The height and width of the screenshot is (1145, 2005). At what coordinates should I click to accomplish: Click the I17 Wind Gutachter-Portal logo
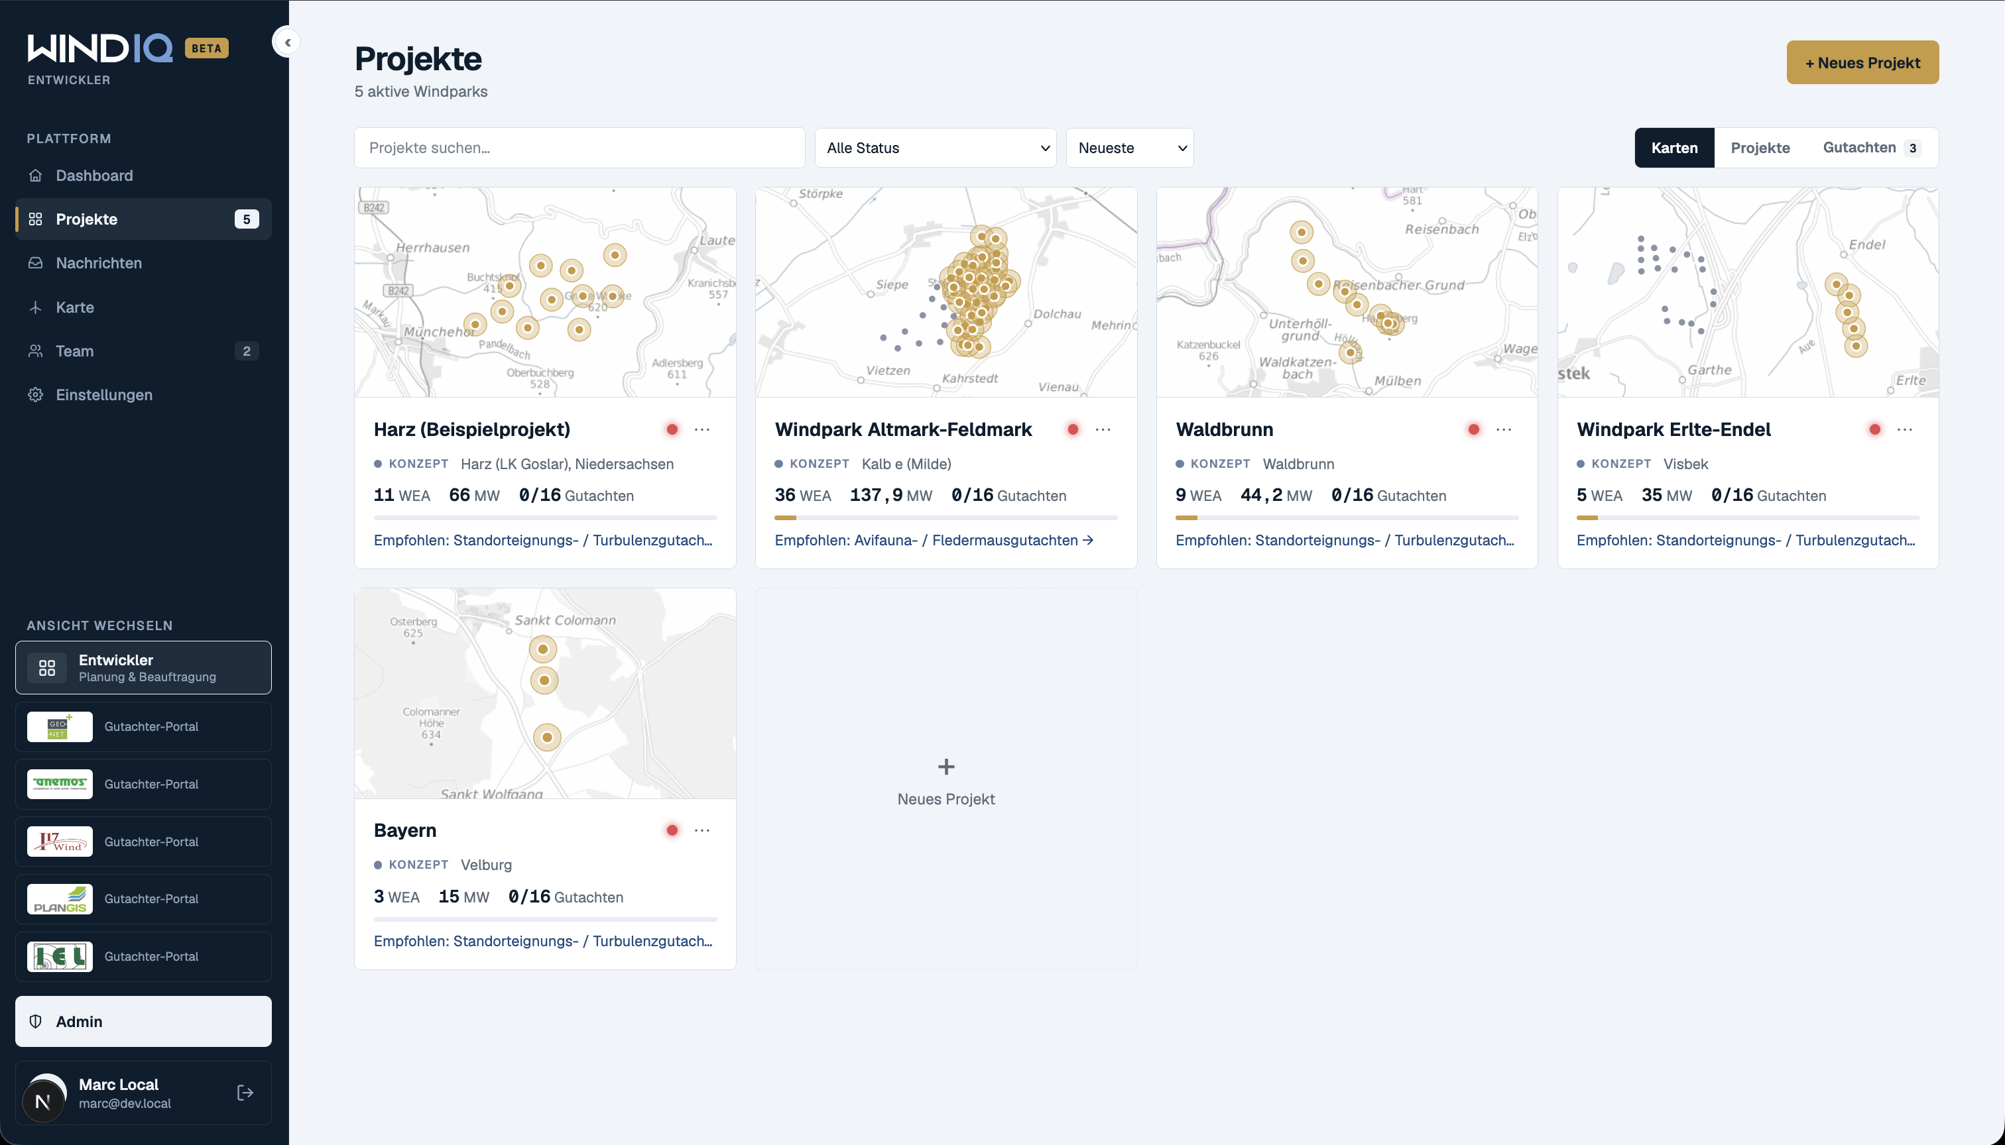pos(60,842)
